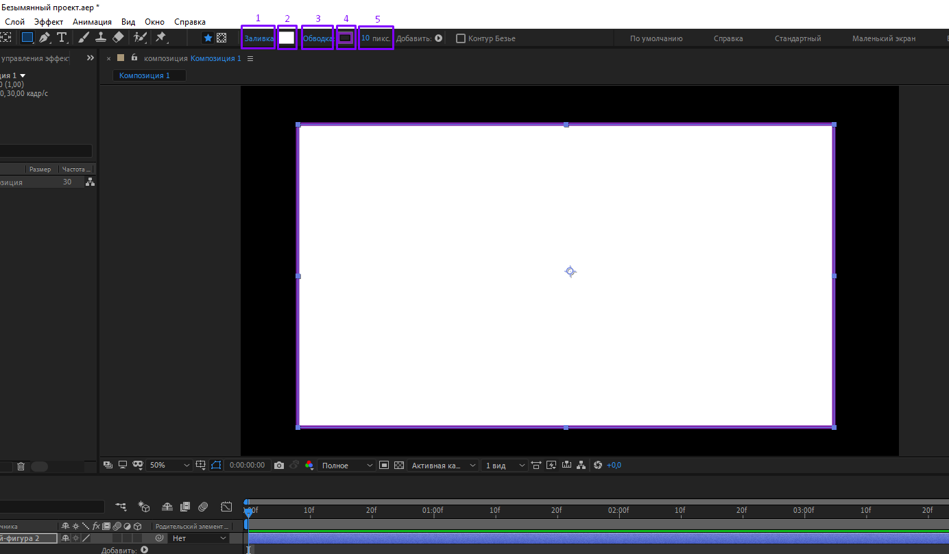Select the Brush tool
Image resolution: width=949 pixels, height=554 pixels.
[84, 38]
